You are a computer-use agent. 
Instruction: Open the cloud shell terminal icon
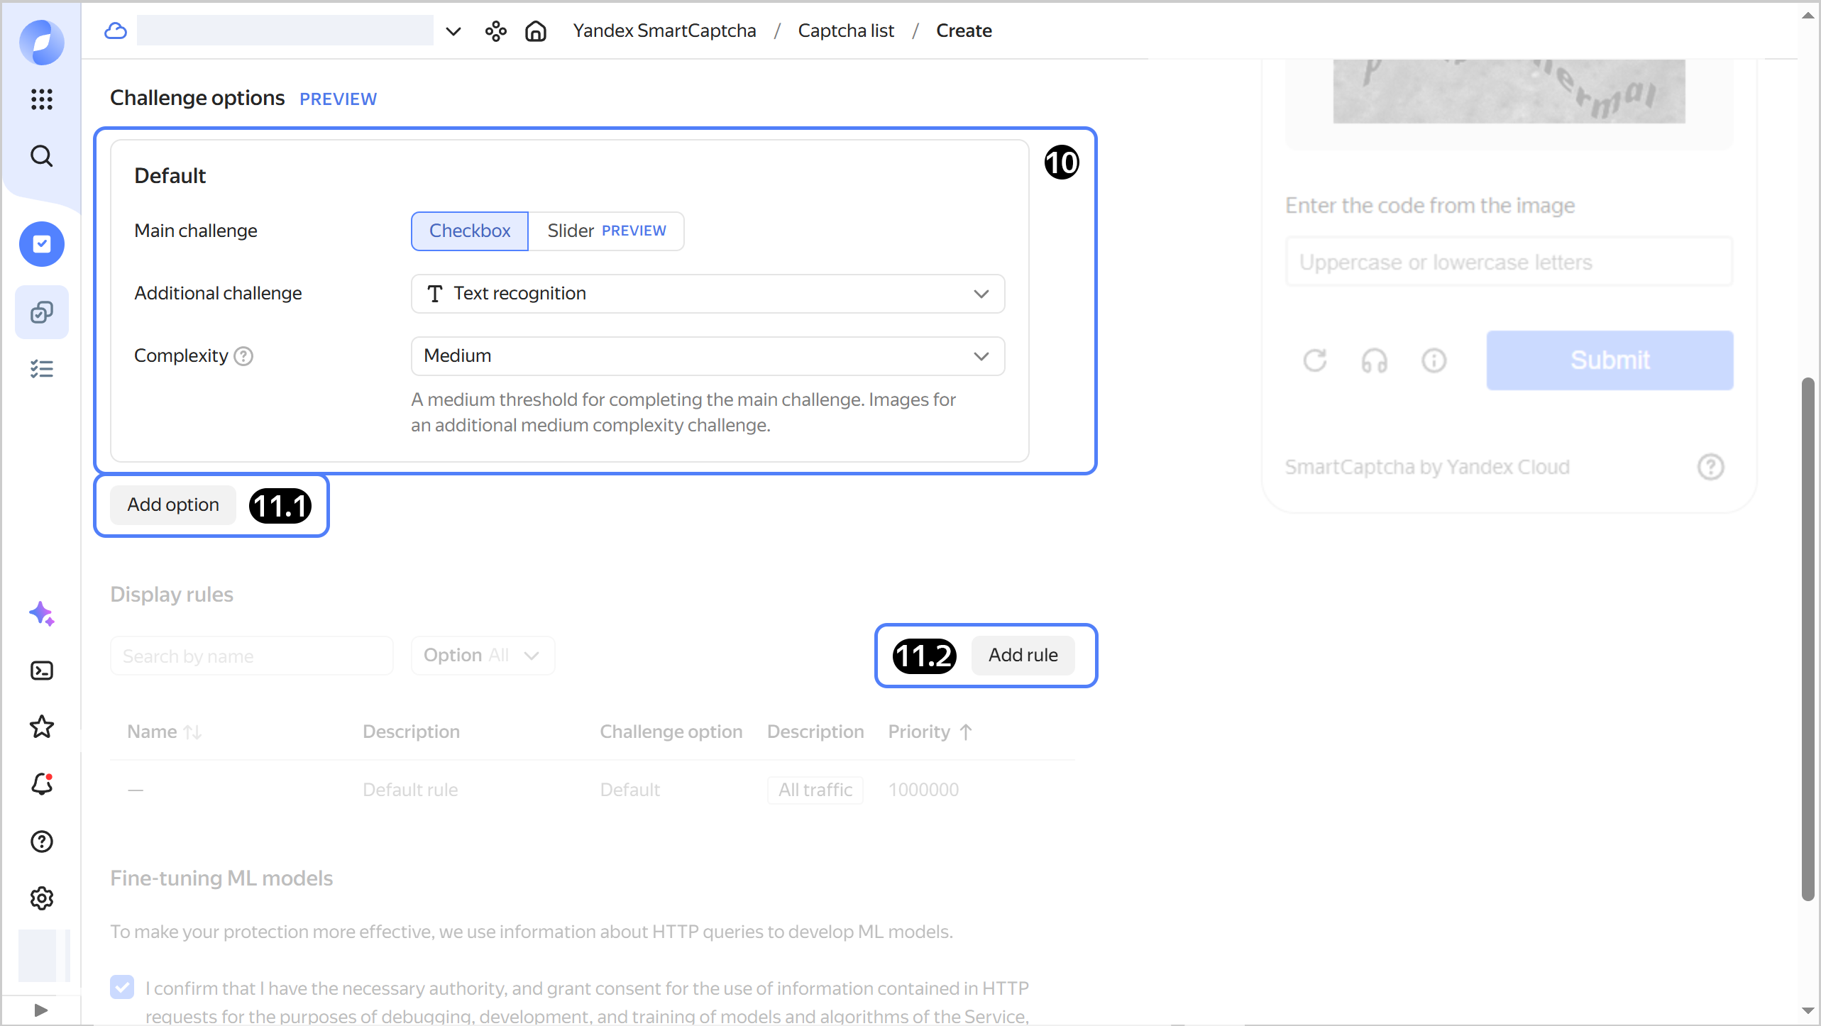click(x=42, y=671)
